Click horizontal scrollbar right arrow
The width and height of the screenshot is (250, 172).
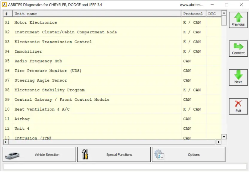pyautogui.click(x=219, y=142)
